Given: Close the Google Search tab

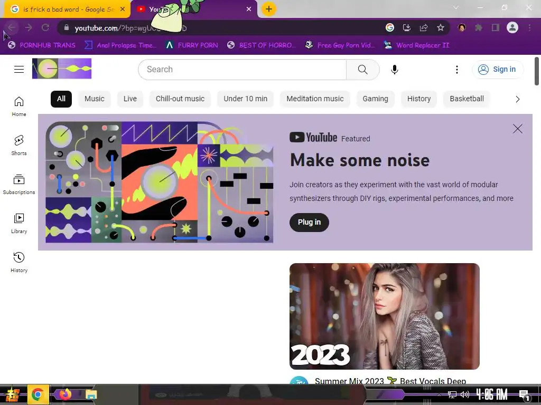Looking at the screenshot, I should point(123,9).
